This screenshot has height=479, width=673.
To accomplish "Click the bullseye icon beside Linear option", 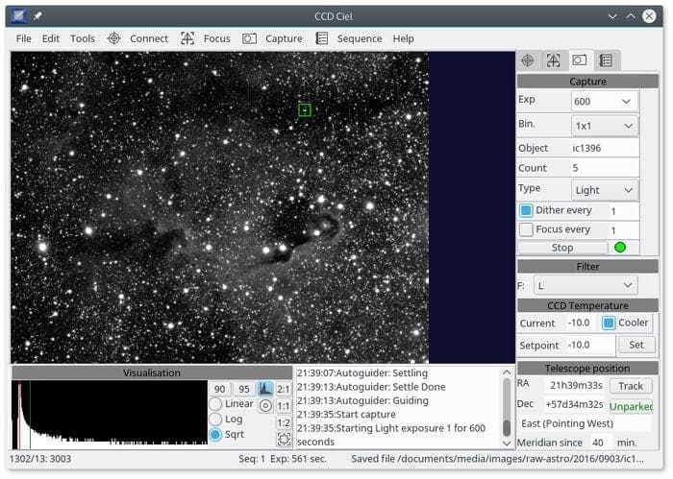I will coord(265,405).
